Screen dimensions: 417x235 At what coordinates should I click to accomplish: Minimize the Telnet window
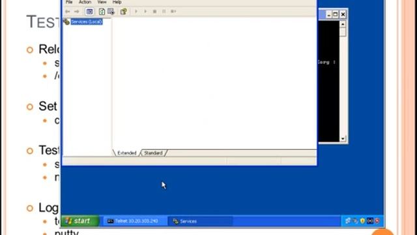[x=328, y=14]
